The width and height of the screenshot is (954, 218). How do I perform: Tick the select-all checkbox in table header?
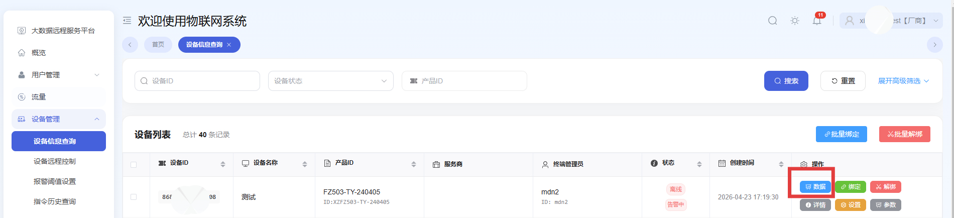[134, 165]
